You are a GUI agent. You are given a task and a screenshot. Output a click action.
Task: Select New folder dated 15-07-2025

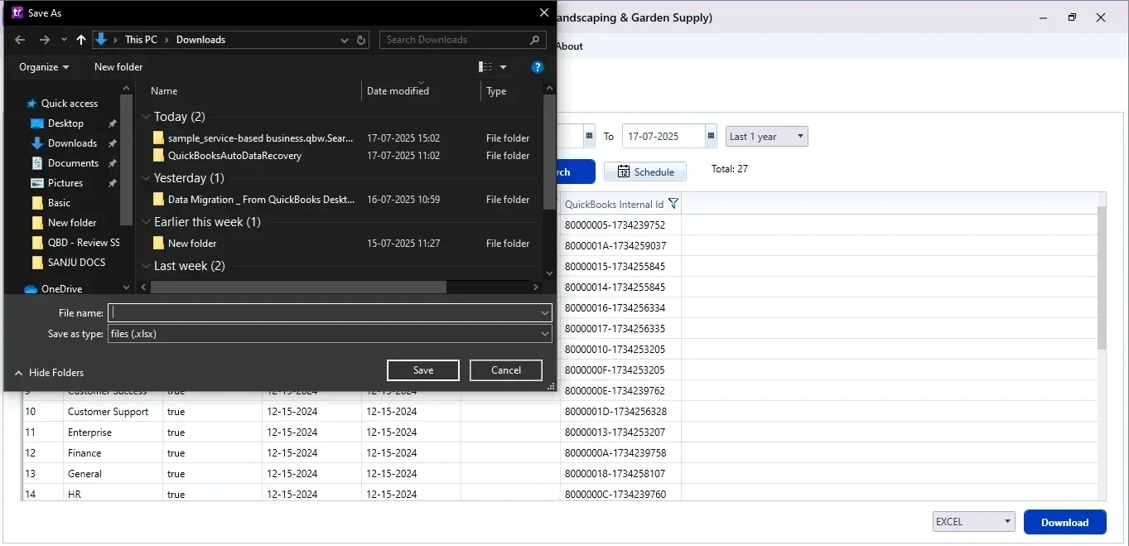192,244
